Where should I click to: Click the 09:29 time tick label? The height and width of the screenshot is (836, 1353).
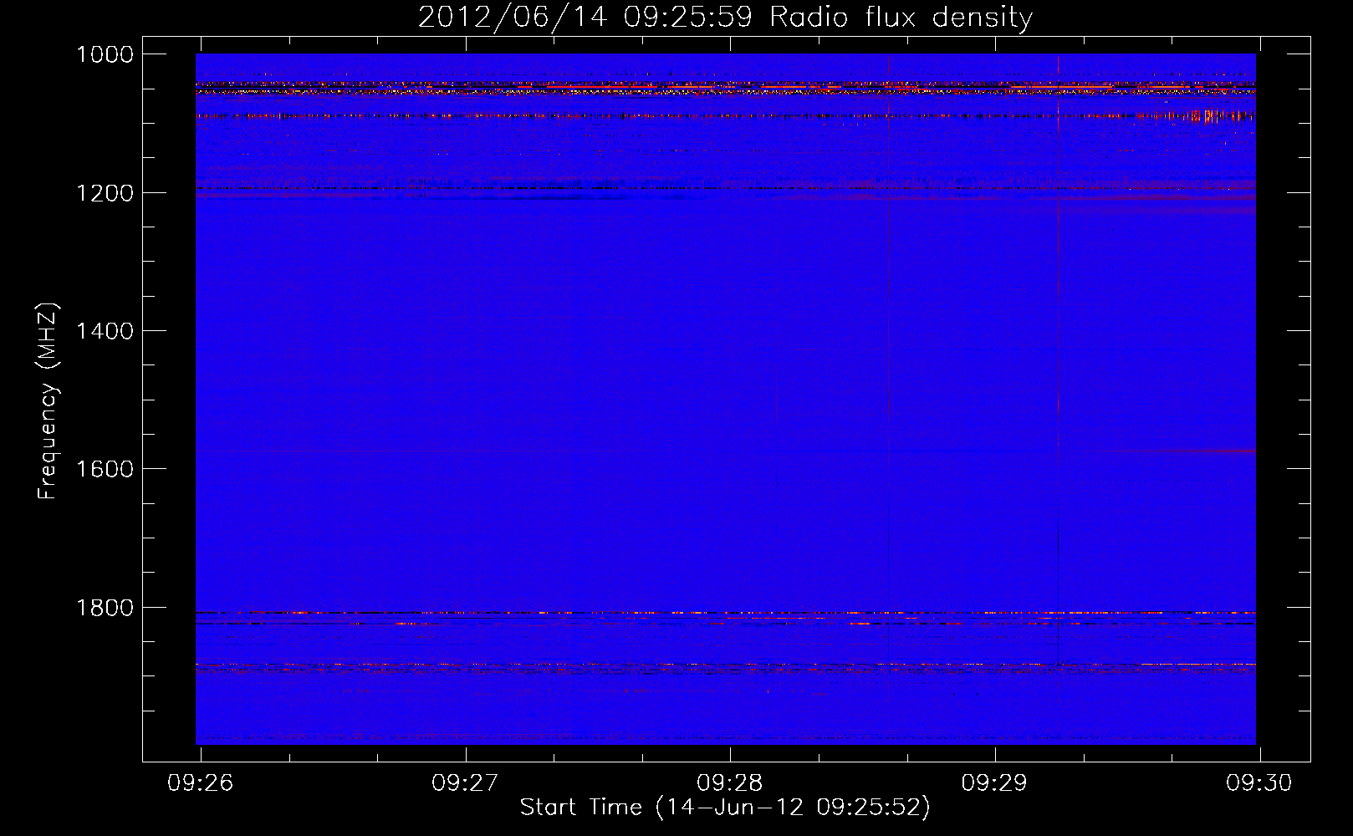coord(994,782)
